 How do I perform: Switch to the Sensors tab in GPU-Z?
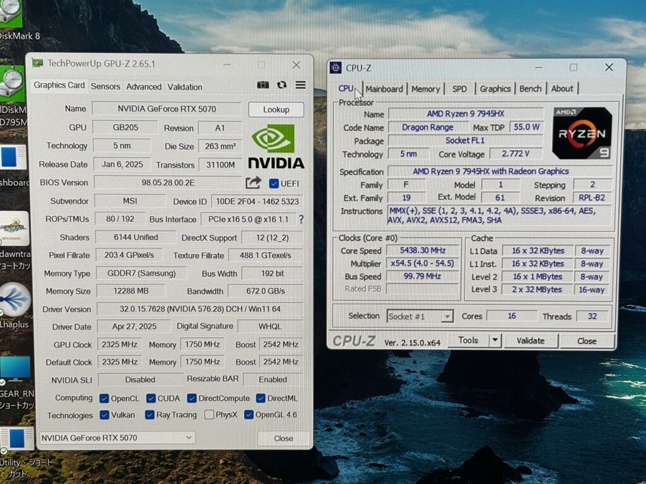(x=105, y=86)
